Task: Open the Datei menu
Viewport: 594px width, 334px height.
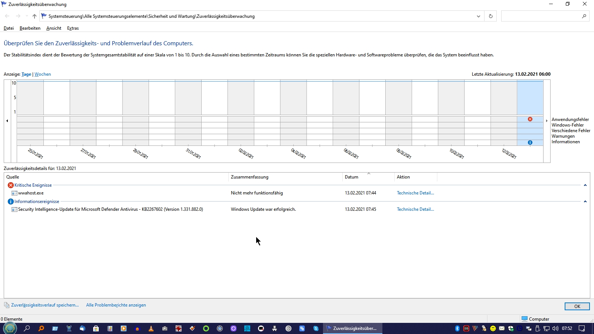Action: point(9,28)
